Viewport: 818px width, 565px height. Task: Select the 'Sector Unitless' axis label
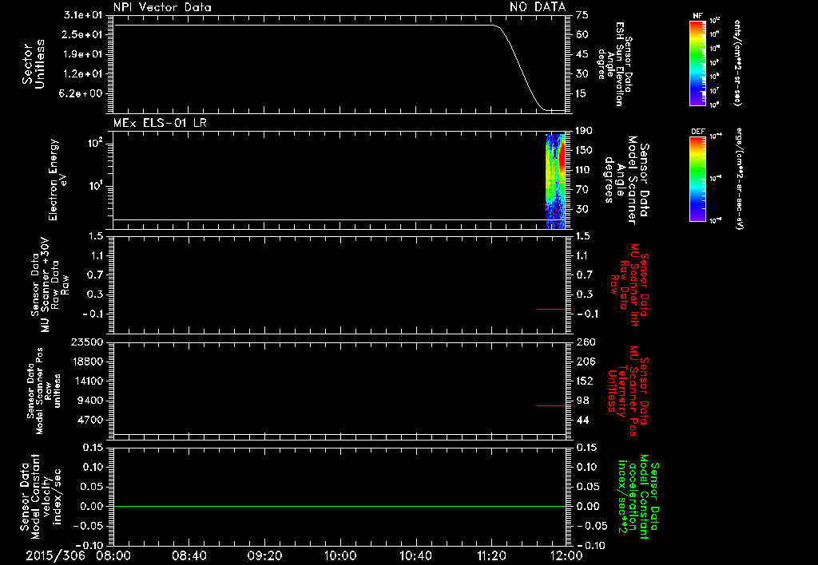pos(34,64)
